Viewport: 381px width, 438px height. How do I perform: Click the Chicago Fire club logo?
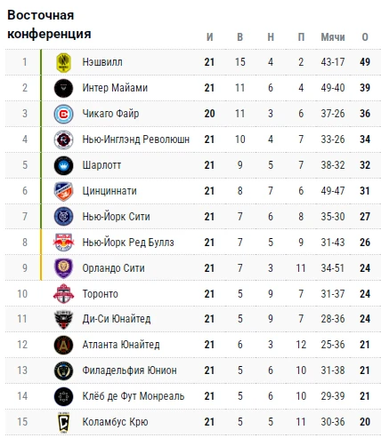click(63, 114)
